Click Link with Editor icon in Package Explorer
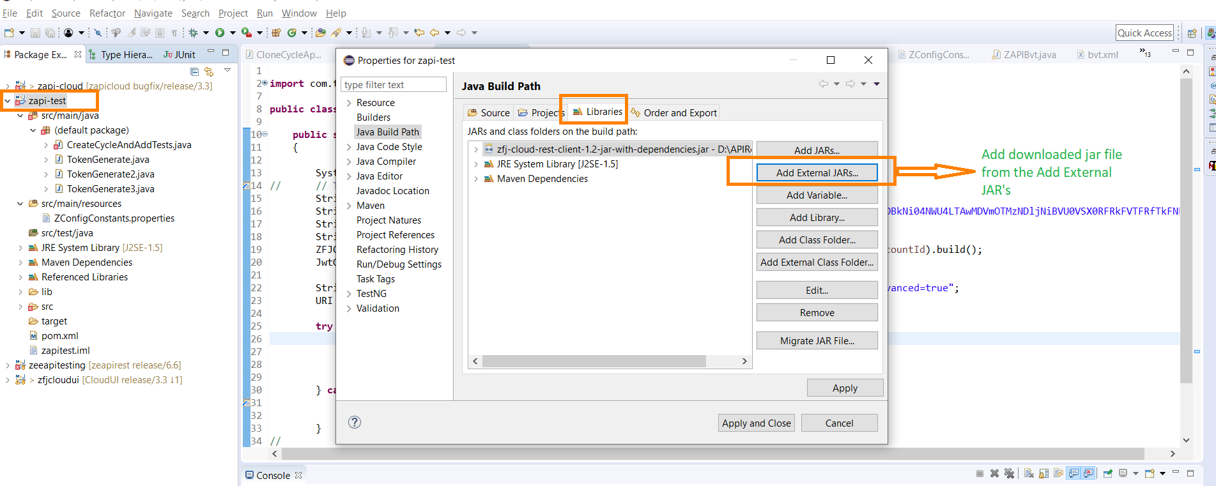The width and height of the screenshot is (1216, 486). 209,72
